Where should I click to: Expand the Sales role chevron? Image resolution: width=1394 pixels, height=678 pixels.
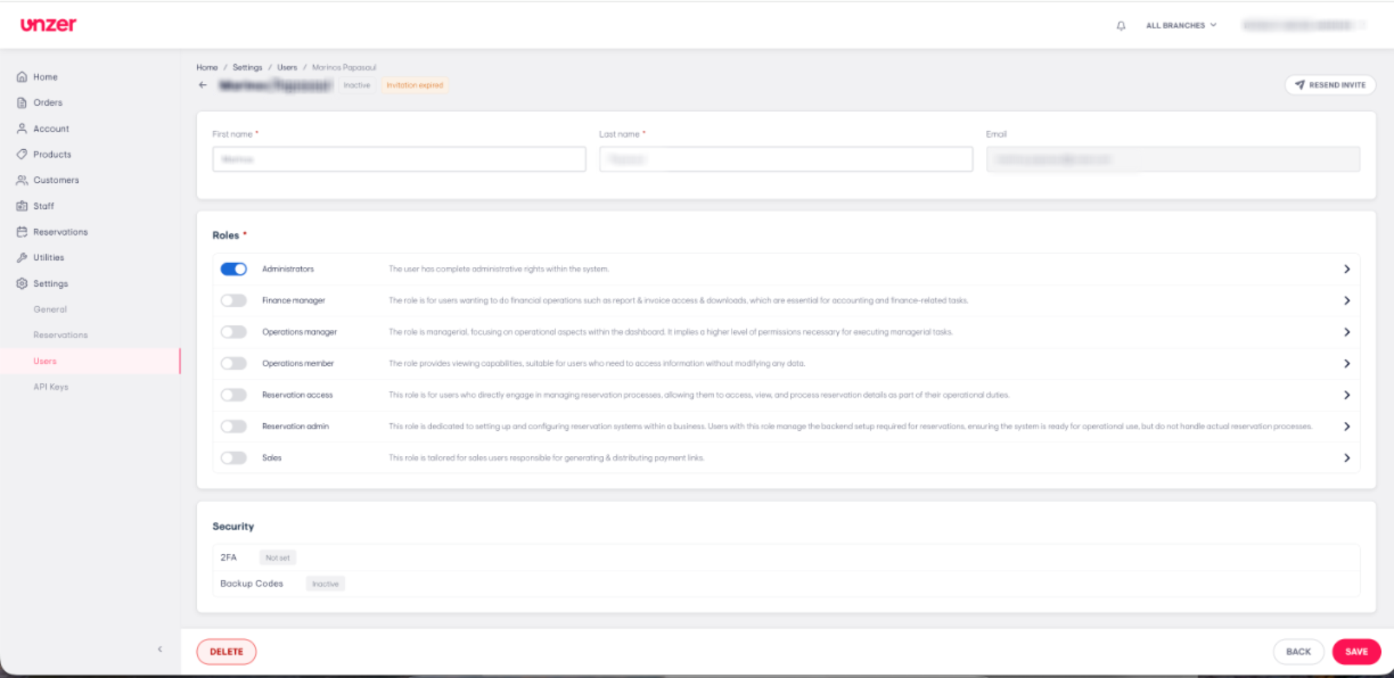click(1347, 458)
